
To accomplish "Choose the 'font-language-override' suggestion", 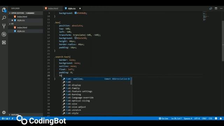I will point(96,98).
